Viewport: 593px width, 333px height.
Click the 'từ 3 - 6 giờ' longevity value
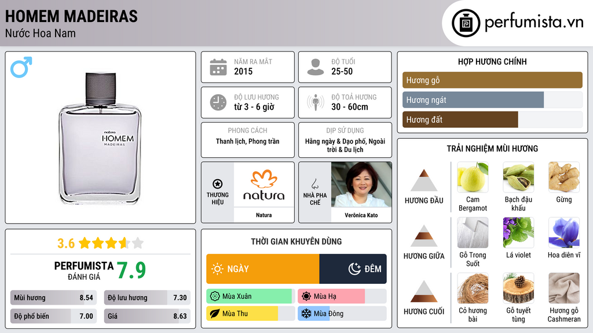254,107
